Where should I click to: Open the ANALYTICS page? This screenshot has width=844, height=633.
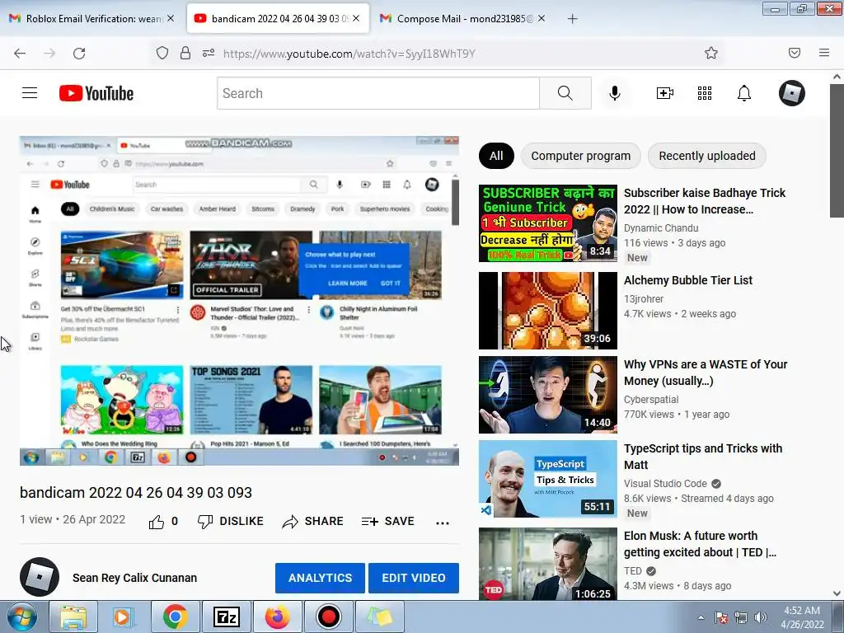(321, 578)
